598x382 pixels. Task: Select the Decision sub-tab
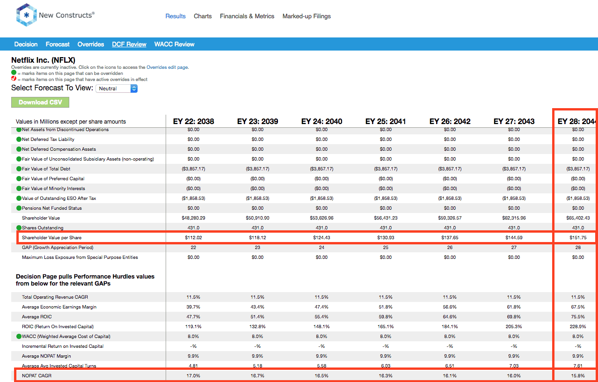tap(26, 44)
